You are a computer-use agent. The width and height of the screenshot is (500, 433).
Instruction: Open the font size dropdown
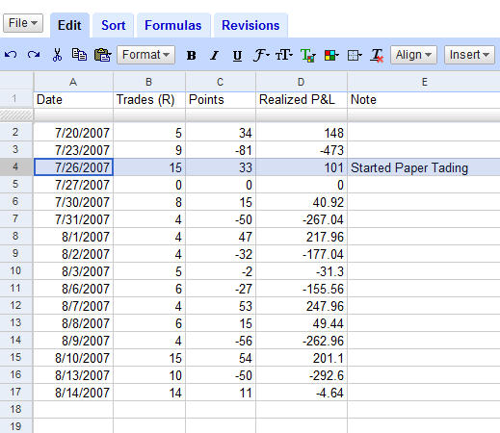(284, 55)
